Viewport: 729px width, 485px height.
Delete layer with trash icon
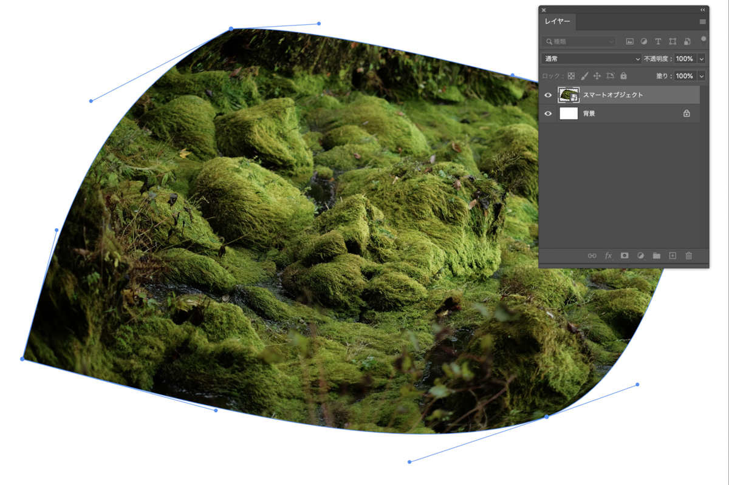689,256
